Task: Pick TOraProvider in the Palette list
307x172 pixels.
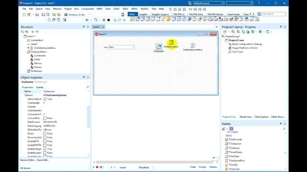Action: [x=236, y=140]
